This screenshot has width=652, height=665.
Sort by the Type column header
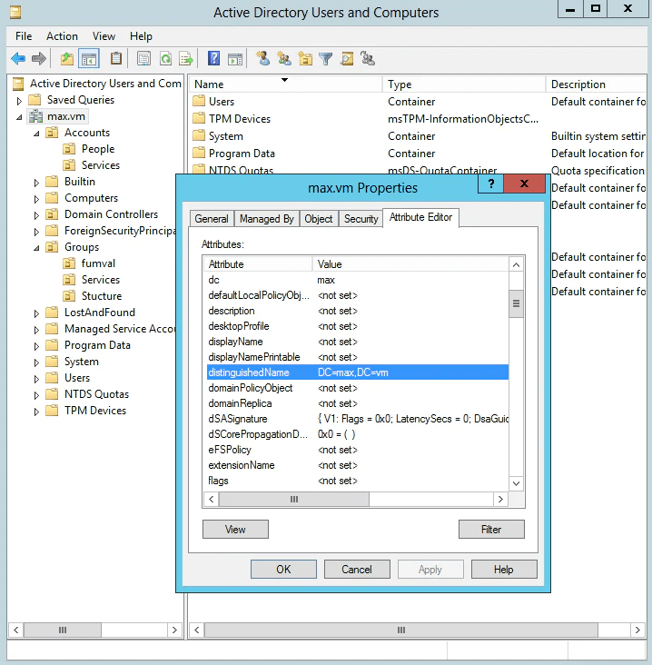tap(464, 84)
